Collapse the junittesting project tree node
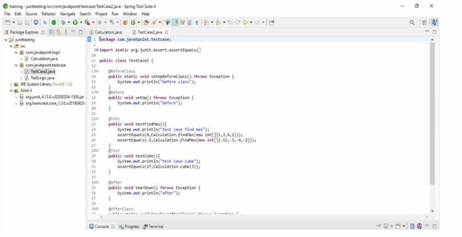Image resolution: width=462 pixels, height=237 pixels. point(6,40)
